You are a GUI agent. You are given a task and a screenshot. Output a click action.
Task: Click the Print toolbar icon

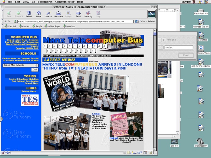[x=78, y=14]
